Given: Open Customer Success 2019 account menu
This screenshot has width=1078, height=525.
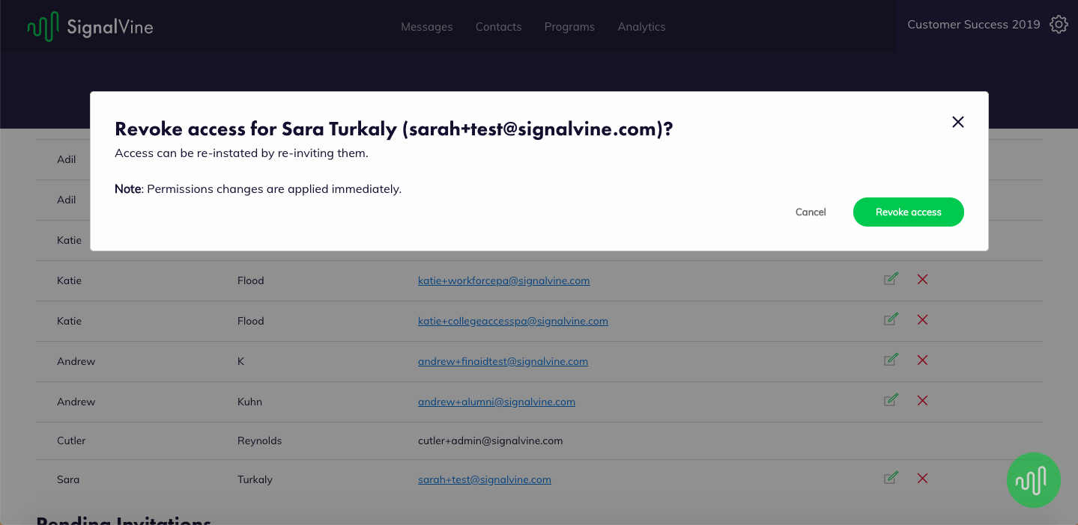Looking at the screenshot, I should [973, 25].
